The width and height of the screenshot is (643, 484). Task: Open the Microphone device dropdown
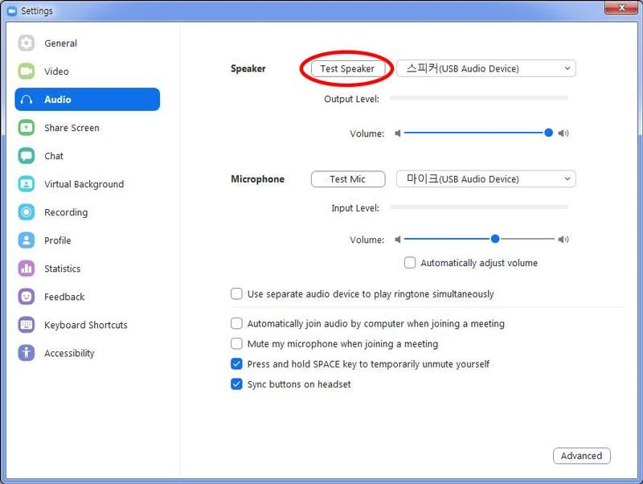point(486,179)
